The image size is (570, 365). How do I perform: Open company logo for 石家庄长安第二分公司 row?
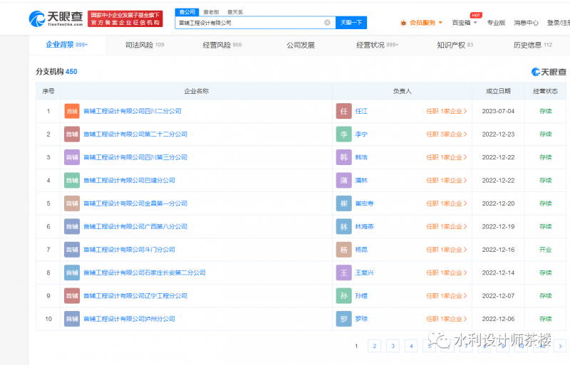click(72, 273)
